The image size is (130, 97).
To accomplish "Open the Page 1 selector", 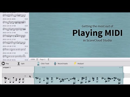I will point(44,59).
